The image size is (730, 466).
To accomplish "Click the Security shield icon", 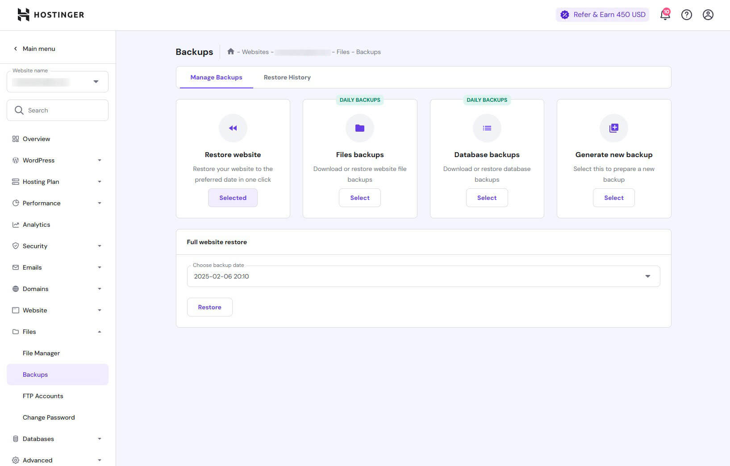I will coord(16,246).
